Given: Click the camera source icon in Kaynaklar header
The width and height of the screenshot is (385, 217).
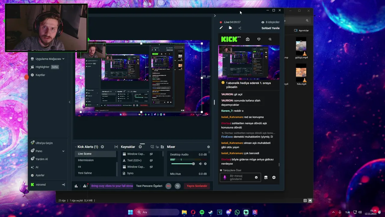Looking at the screenshot, I should coord(157,147).
